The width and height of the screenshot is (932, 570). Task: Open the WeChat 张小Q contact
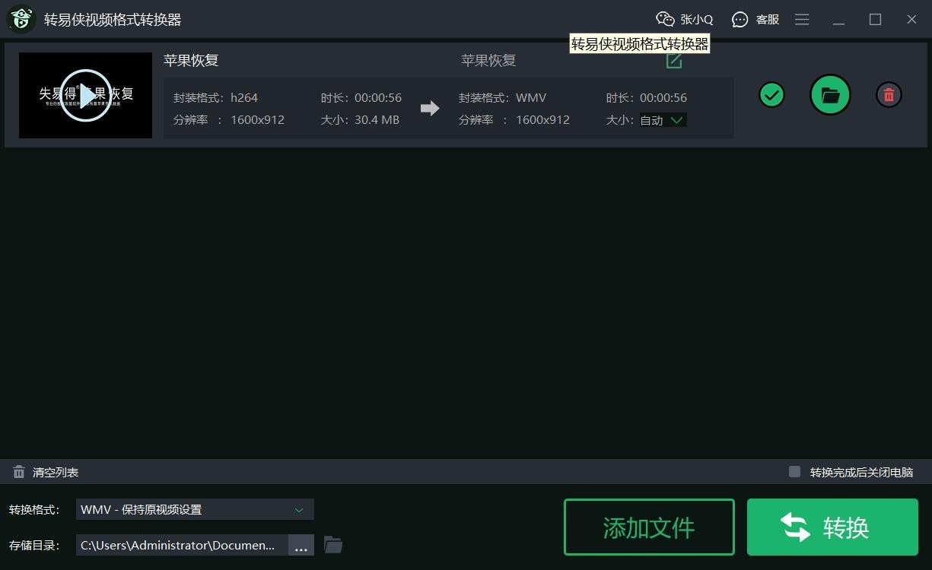tap(684, 20)
